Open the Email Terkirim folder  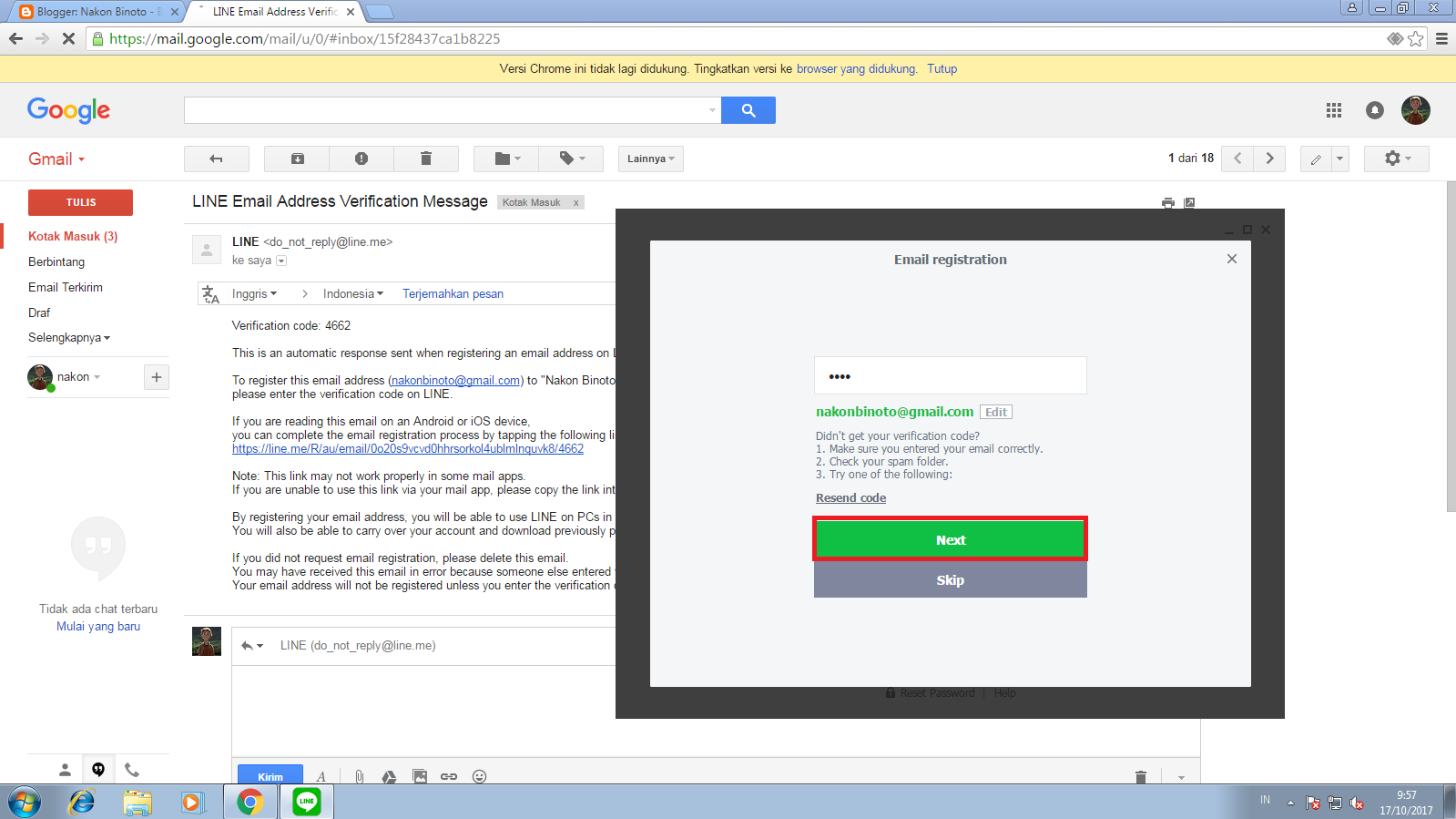point(66,287)
